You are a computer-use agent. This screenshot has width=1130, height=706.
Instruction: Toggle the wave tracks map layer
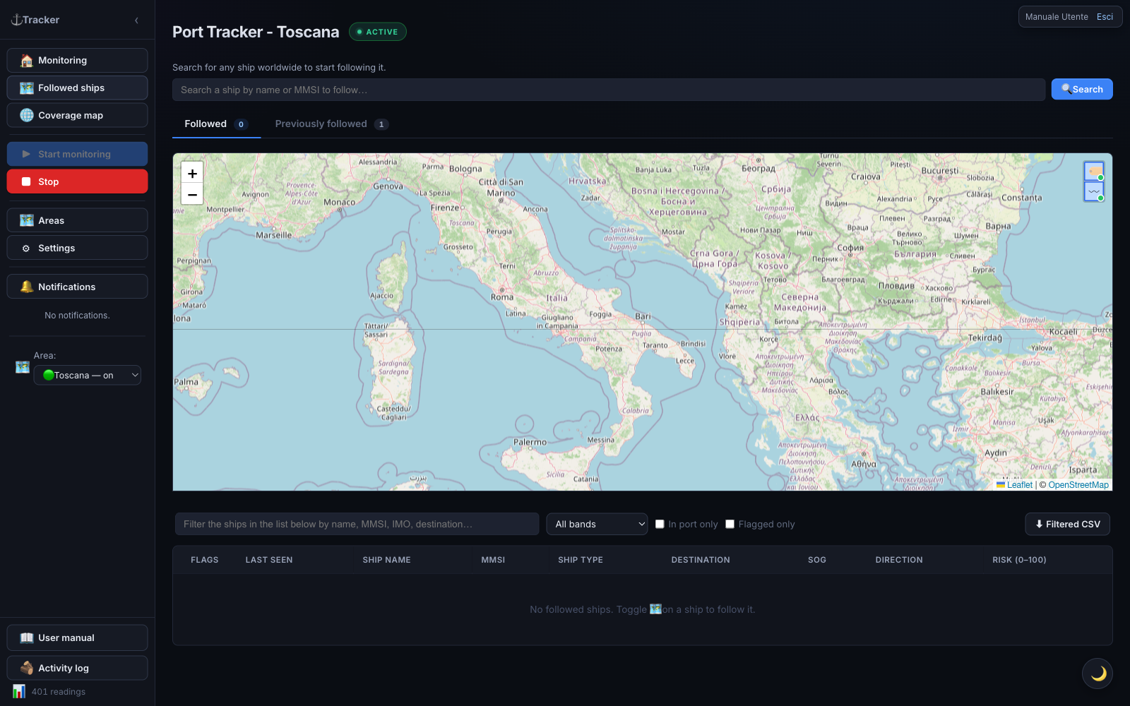click(1094, 191)
